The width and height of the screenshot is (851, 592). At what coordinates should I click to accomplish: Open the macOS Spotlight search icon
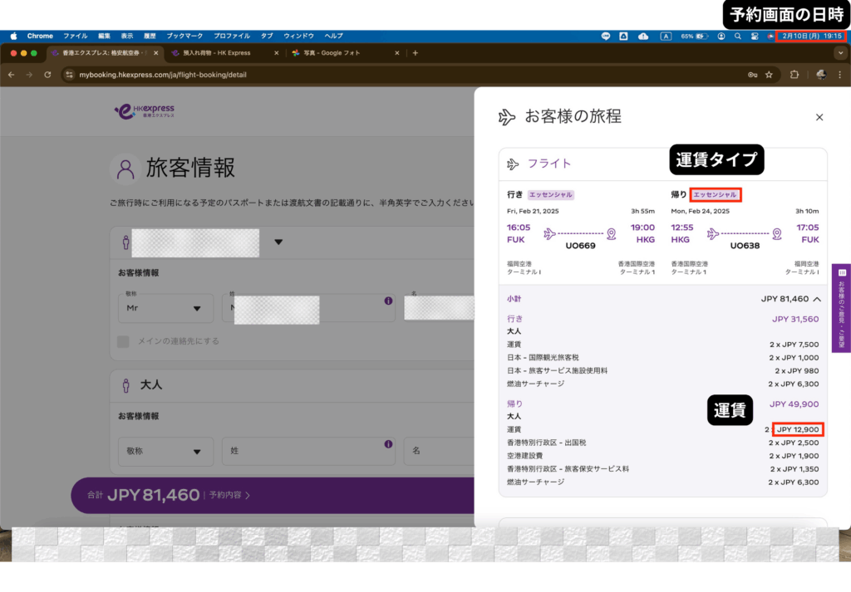click(x=737, y=37)
